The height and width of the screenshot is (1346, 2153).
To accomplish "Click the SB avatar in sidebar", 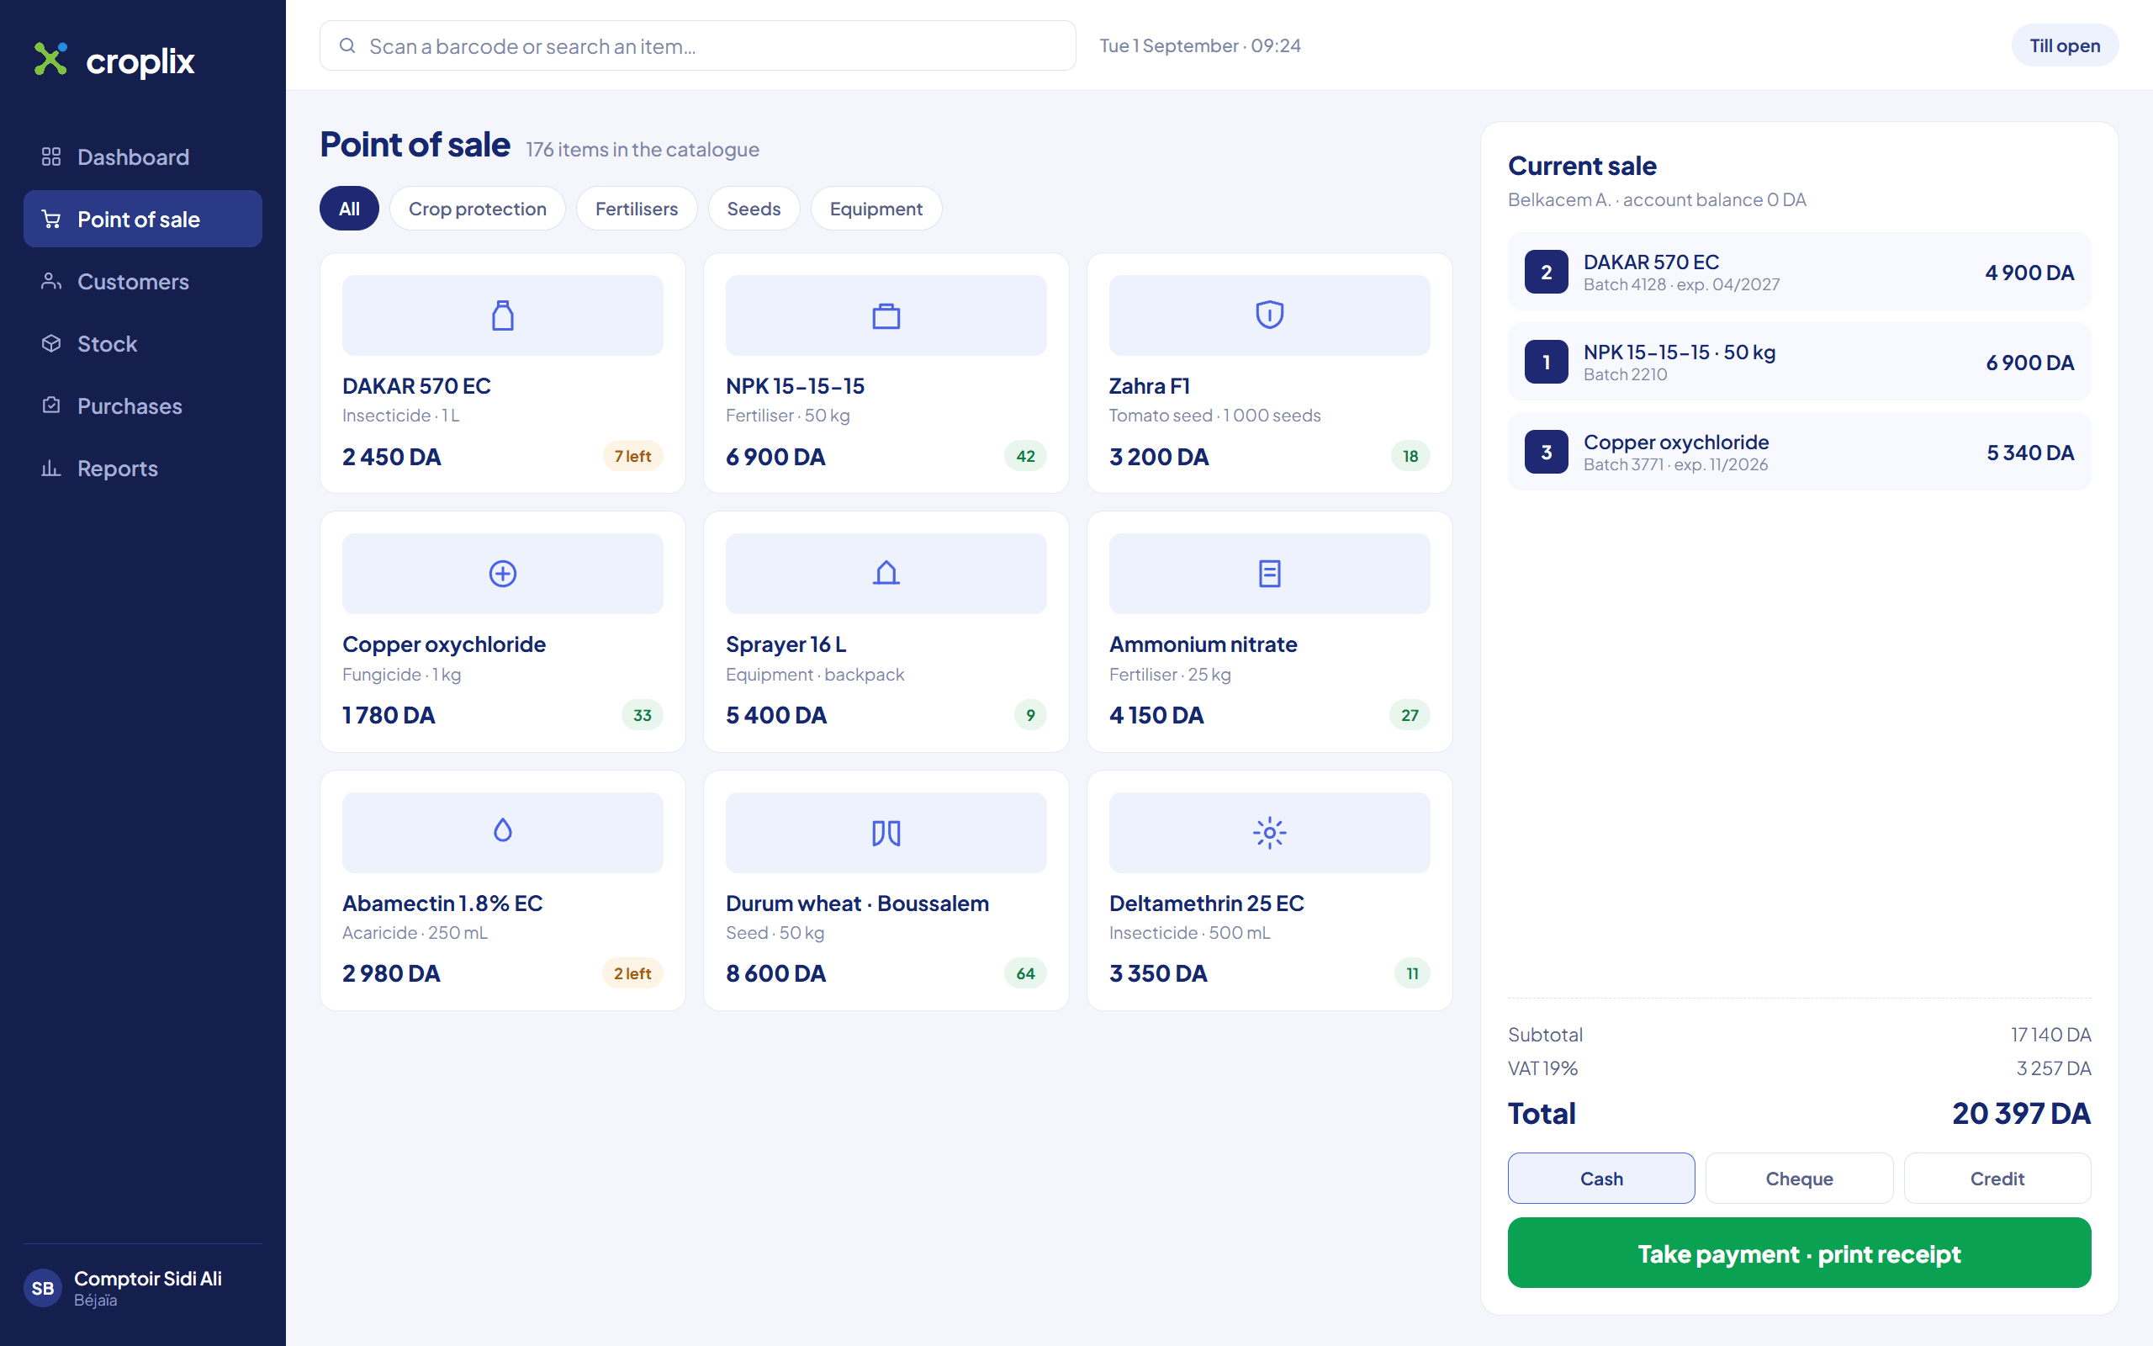I will click(x=43, y=1287).
